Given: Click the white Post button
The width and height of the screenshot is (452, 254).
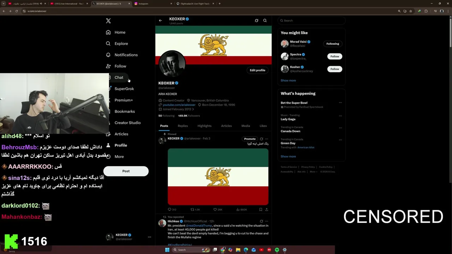Looking at the screenshot, I should click(126, 171).
